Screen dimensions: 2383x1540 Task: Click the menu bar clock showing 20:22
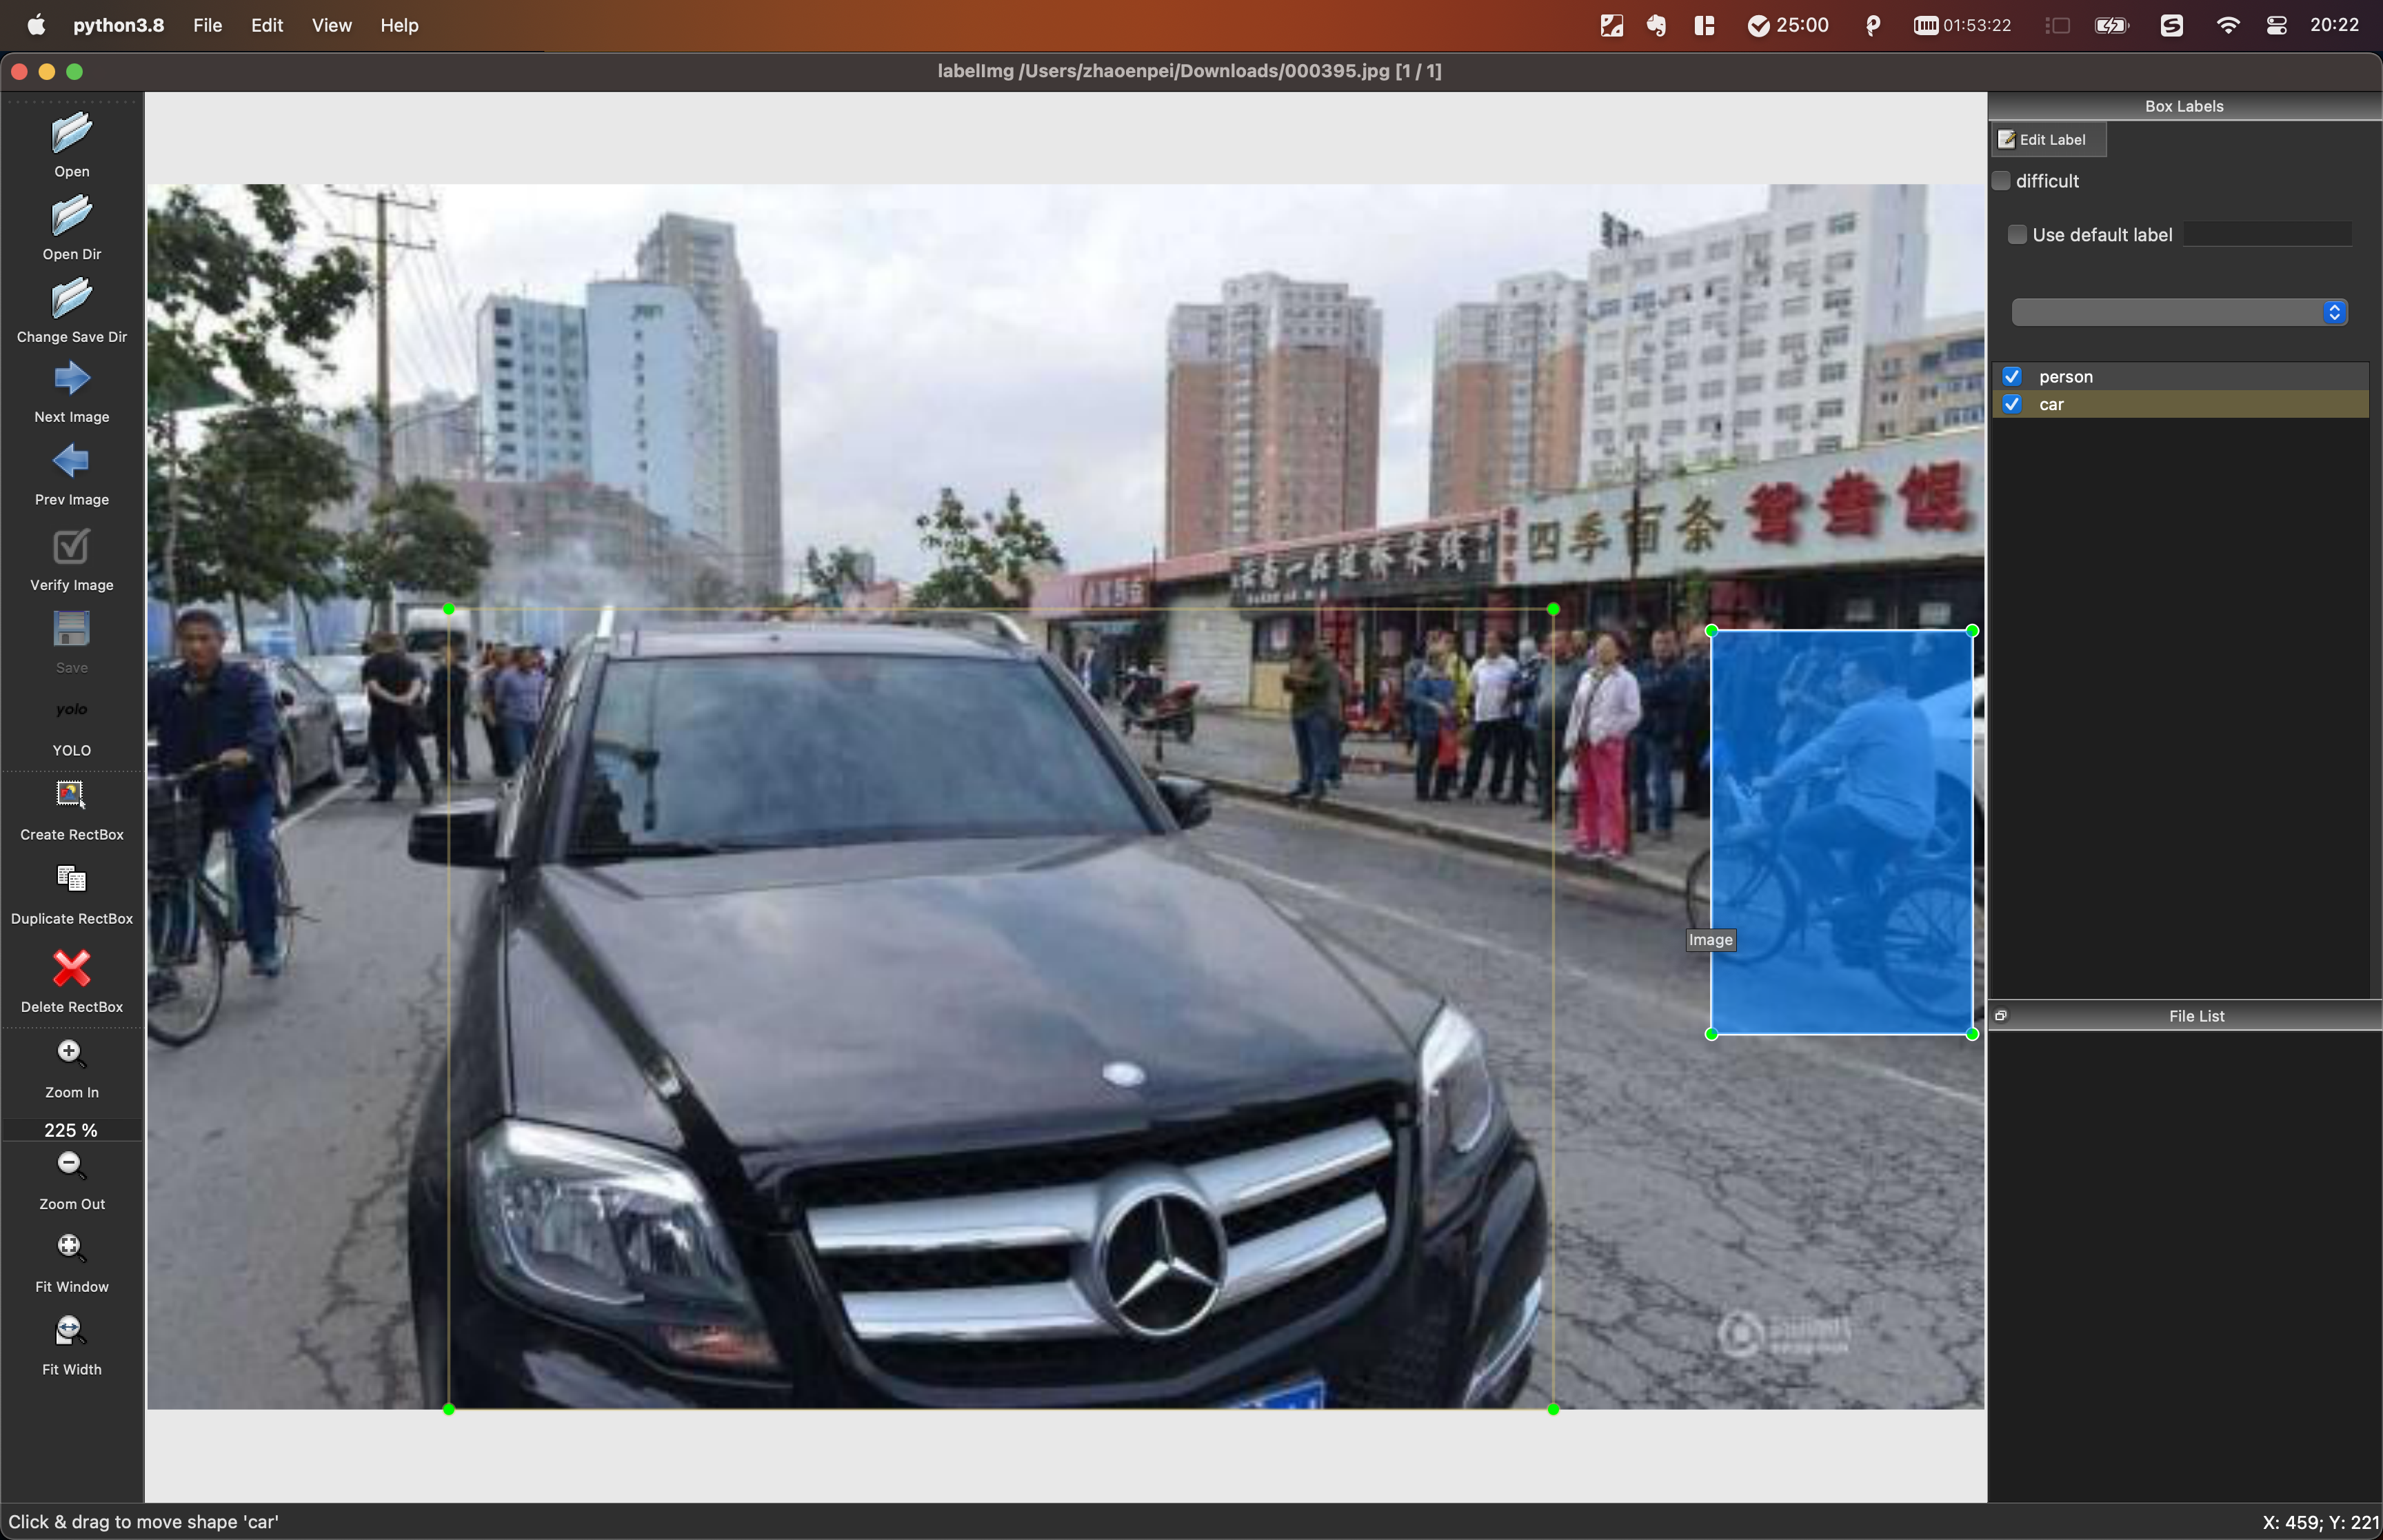tap(2334, 25)
